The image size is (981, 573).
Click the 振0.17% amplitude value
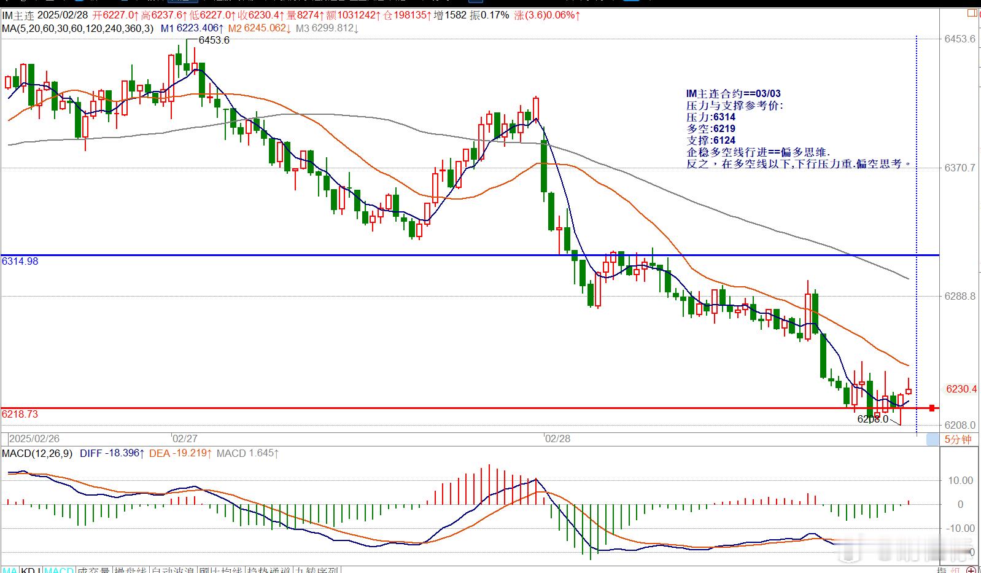490,15
